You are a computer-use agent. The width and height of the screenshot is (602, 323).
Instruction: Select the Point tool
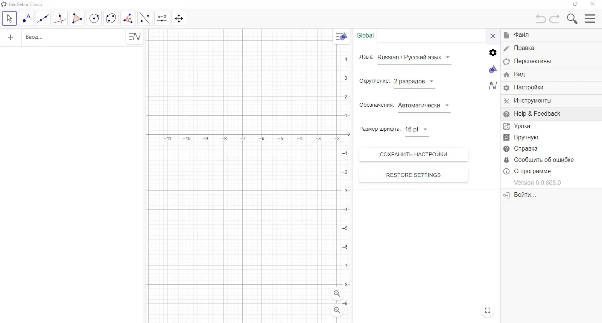26,18
